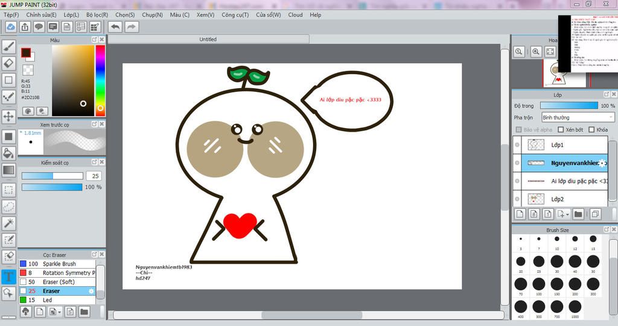The image size is (618, 326).
Task: Open the Tệp(F) menu
Action: pyautogui.click(x=11, y=14)
